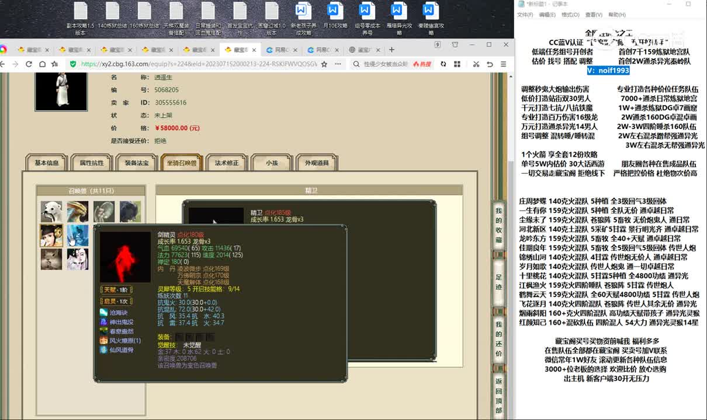Open the favorites star beside the home icon
The image size is (707, 420).
point(54,64)
